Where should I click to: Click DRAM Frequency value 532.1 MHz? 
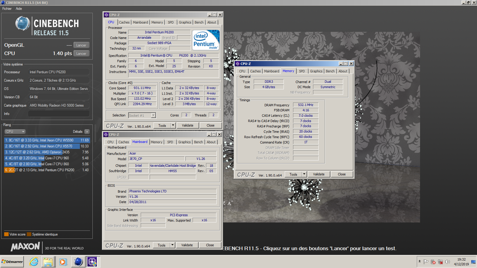tap(306, 105)
